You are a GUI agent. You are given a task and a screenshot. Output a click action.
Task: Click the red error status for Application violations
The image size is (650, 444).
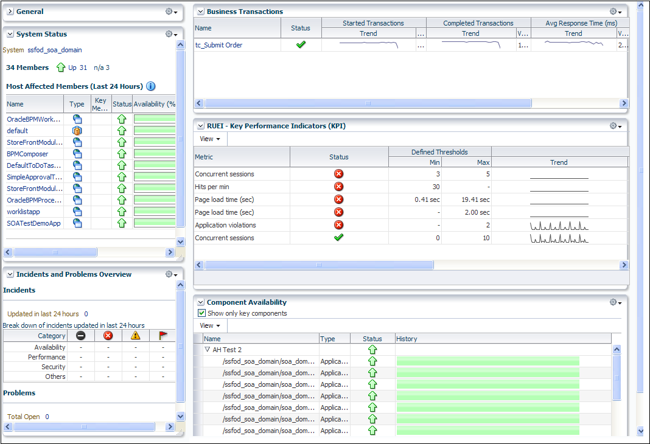coord(338,225)
